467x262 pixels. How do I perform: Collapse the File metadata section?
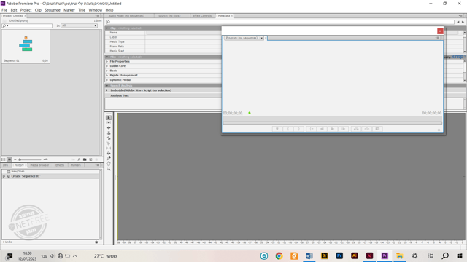pos(107,57)
